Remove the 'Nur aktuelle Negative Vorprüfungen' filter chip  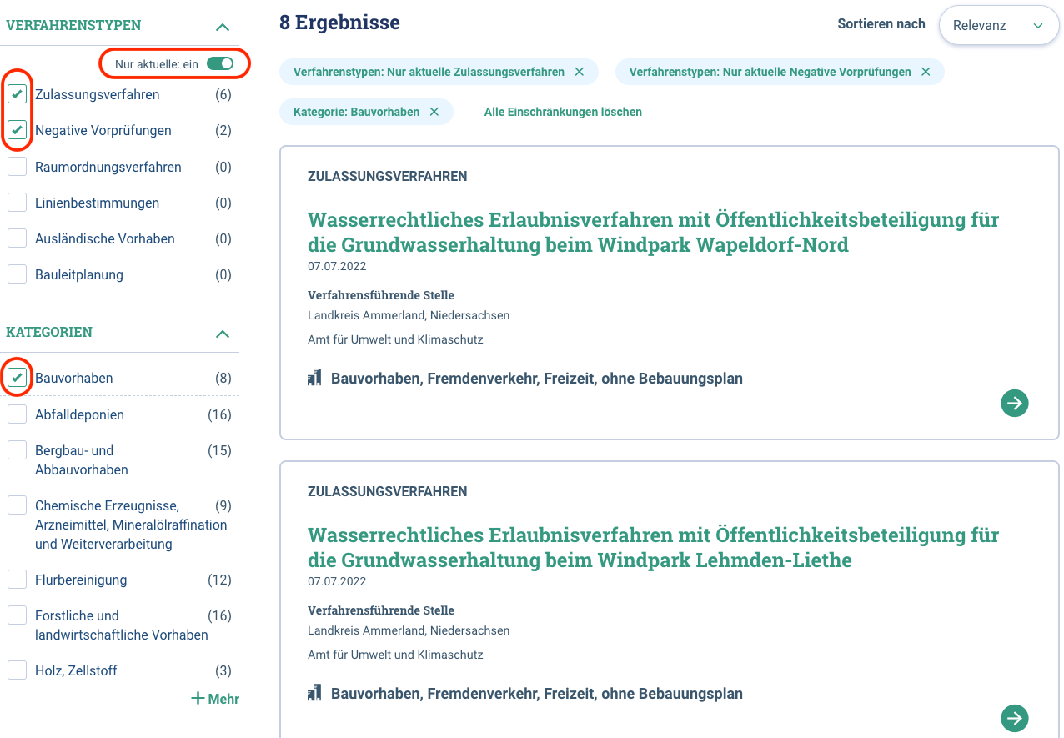(x=926, y=73)
